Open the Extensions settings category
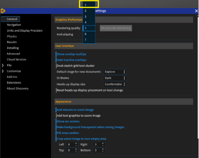The height and width of the screenshot is (158, 199). point(14,83)
